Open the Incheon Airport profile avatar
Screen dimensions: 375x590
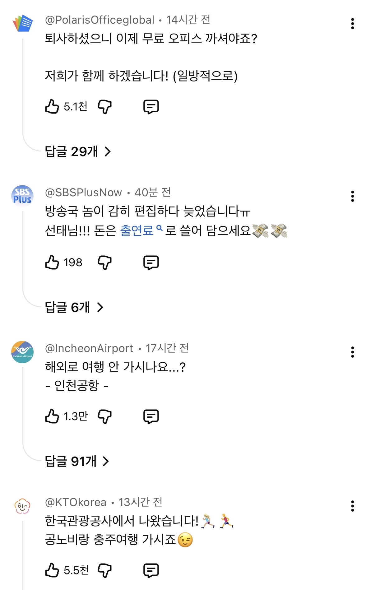point(22,352)
